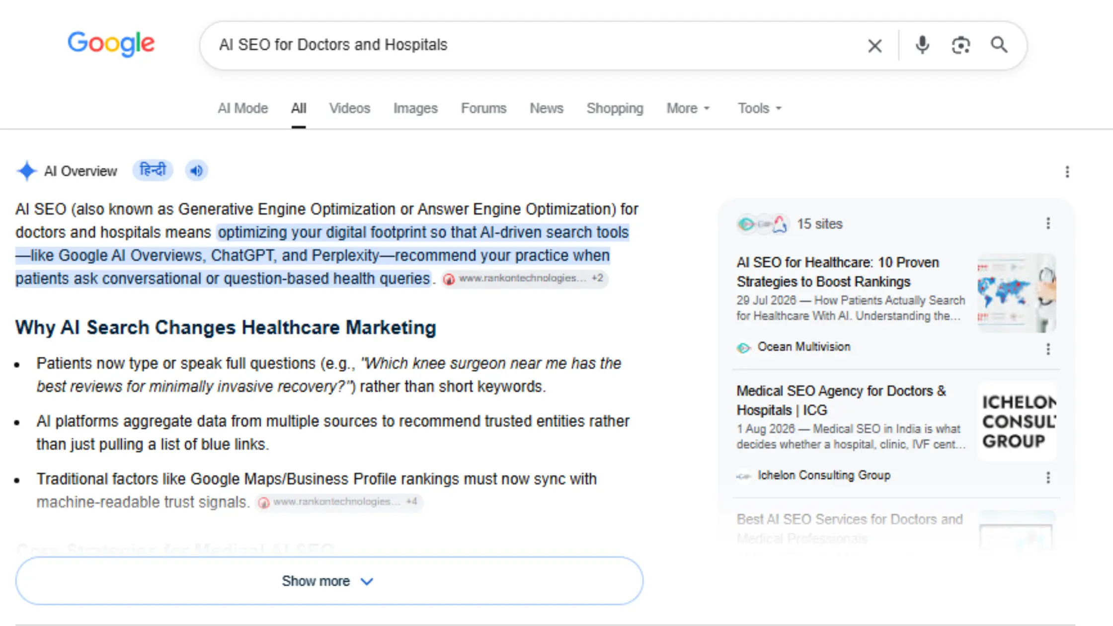The width and height of the screenshot is (1113, 626).
Task: Select the All results tab
Action: 299,108
